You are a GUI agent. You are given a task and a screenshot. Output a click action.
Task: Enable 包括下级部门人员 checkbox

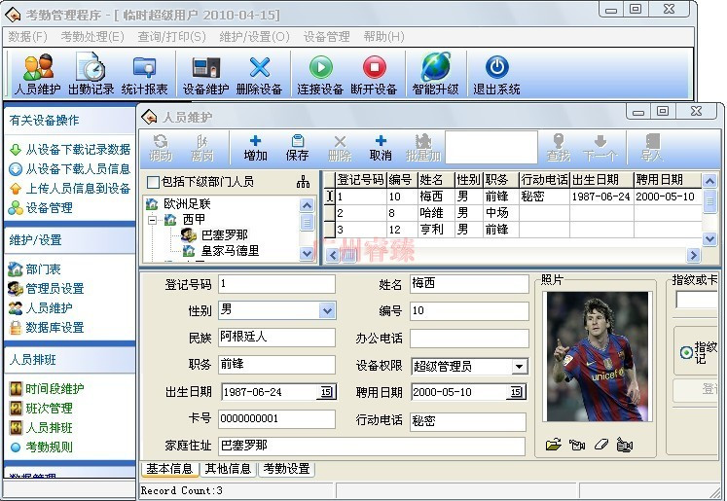(153, 182)
